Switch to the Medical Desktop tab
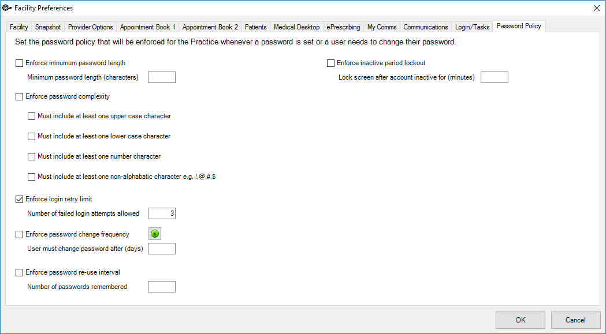 [x=297, y=27]
